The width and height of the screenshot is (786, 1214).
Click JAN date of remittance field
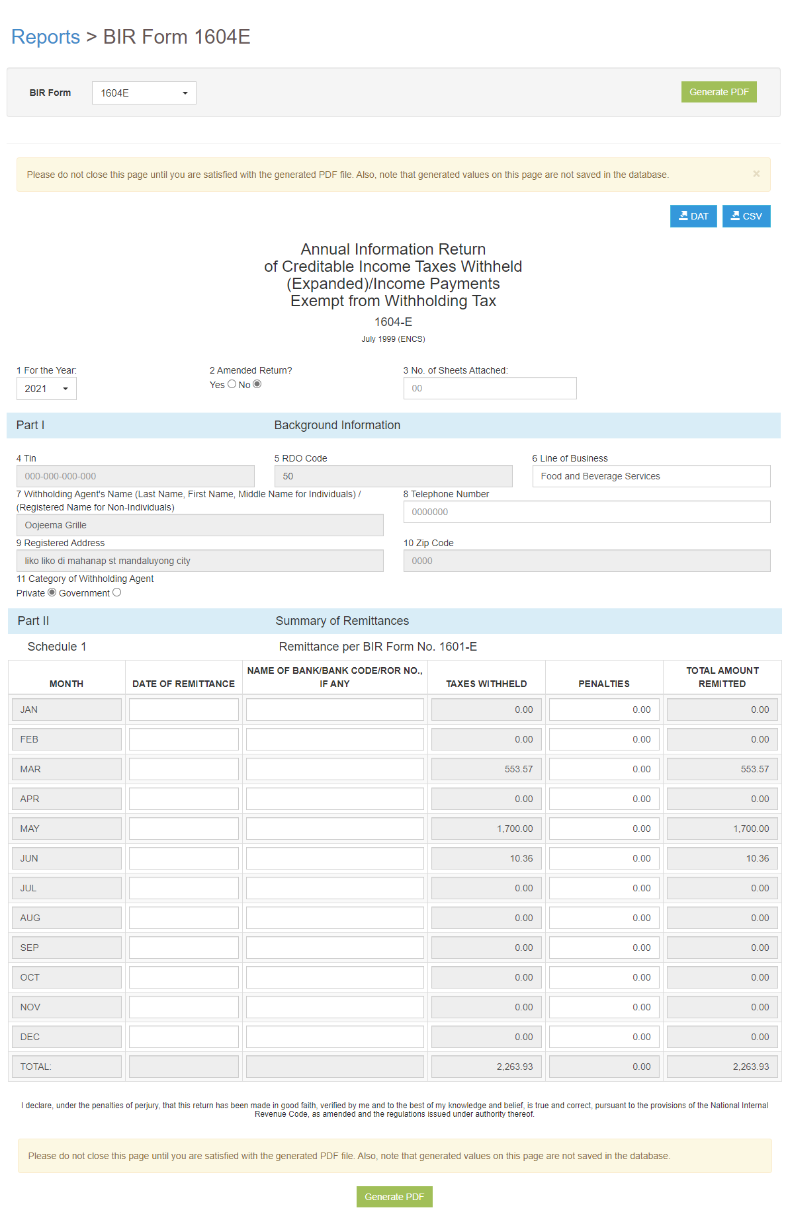pyautogui.click(x=183, y=709)
